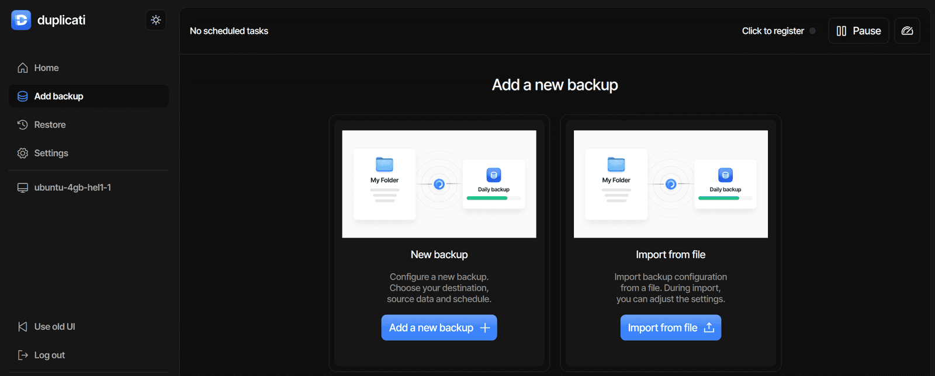Screen dimensions: 935x376
Task: Log out of Duplicati
Action: 89,355
